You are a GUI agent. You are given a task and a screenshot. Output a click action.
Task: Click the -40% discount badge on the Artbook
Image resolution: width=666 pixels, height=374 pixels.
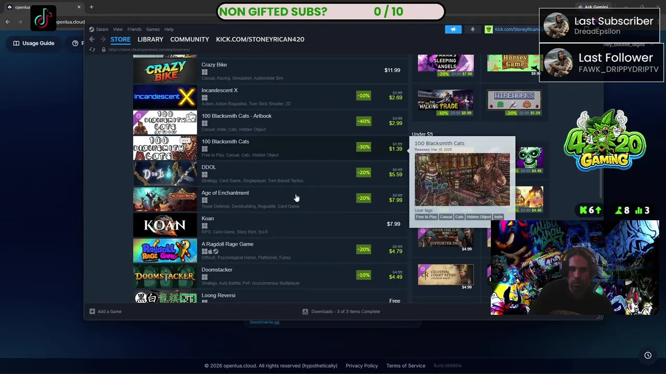click(x=364, y=121)
